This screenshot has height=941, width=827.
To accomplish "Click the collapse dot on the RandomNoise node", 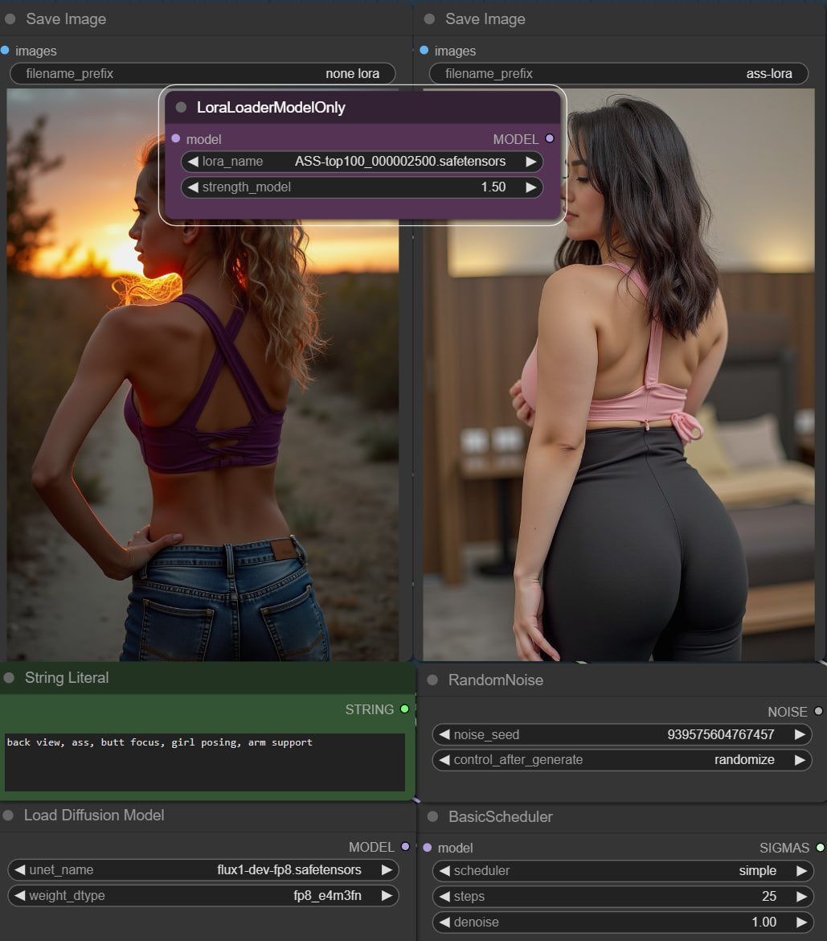I will point(432,680).
